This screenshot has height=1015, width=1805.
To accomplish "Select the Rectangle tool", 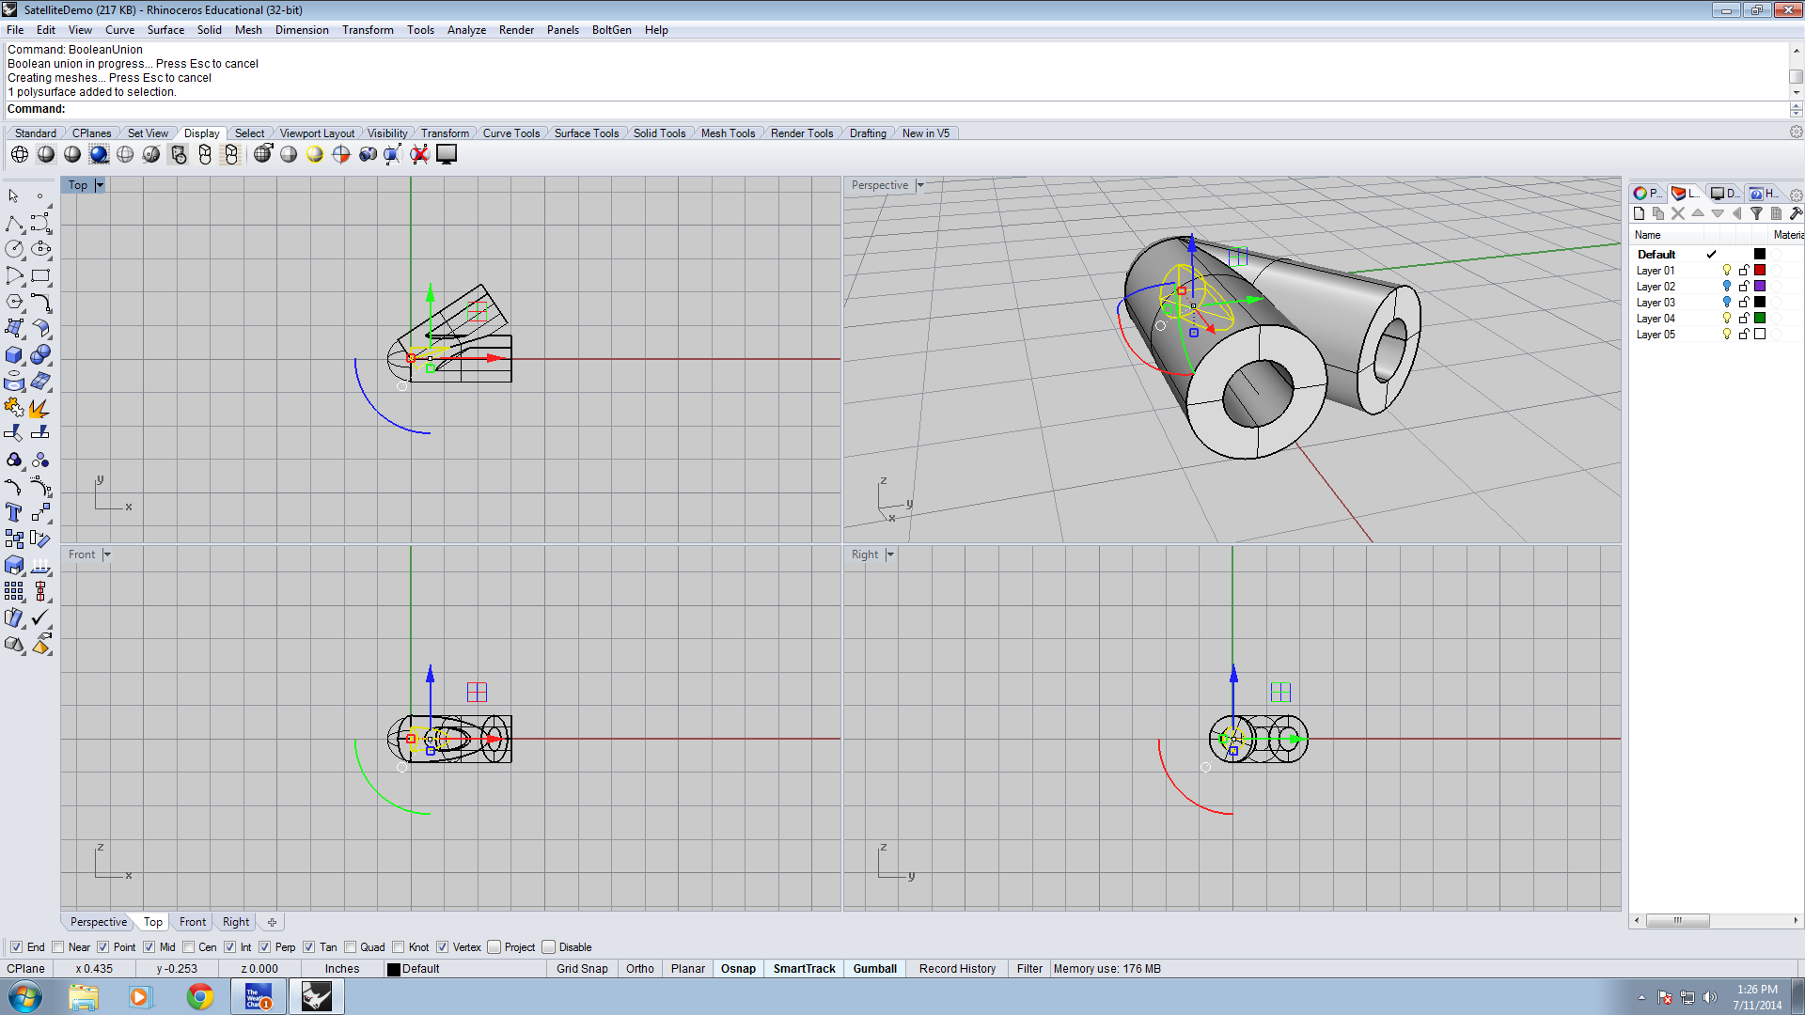I will pos(40,276).
